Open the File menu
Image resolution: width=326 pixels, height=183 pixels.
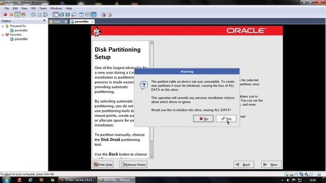(7, 8)
